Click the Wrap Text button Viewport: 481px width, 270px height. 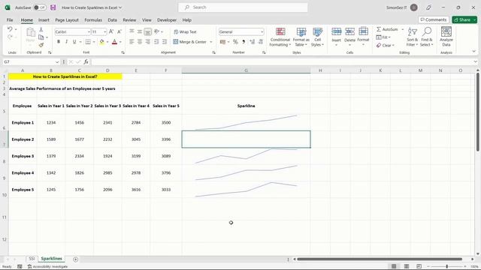(185, 31)
